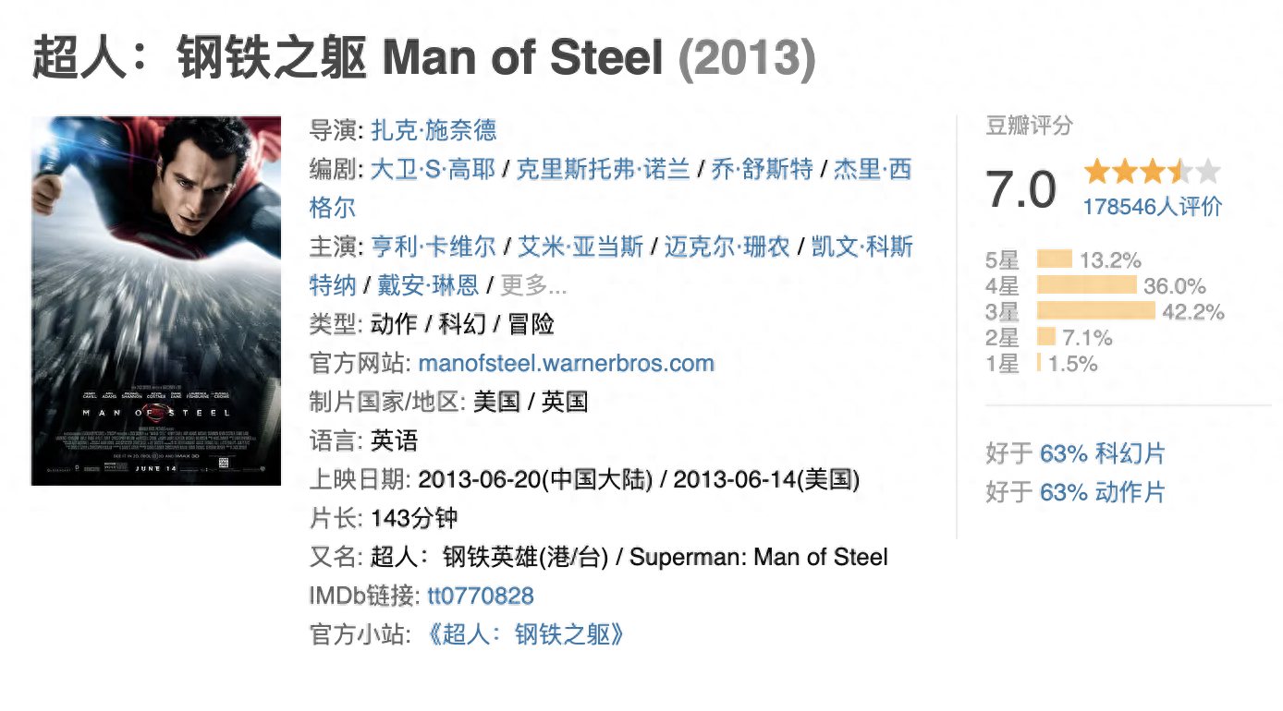Open 63% 动作片 comparison link
The image size is (1283, 711).
pos(1102,492)
